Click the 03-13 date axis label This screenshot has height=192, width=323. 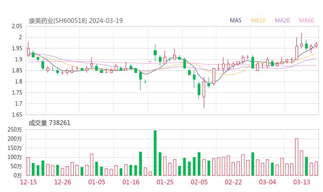click(x=302, y=182)
